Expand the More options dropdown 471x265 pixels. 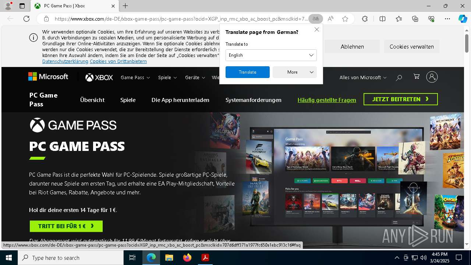pyautogui.click(x=295, y=72)
